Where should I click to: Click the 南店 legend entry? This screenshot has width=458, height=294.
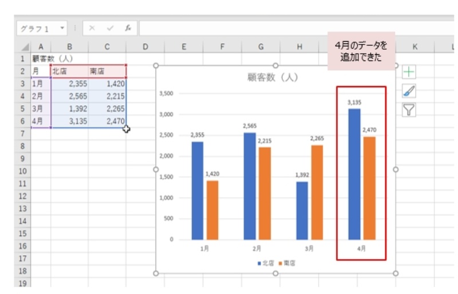[x=286, y=263]
